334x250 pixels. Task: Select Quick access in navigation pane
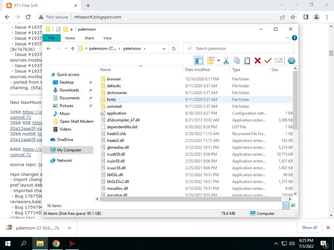tap(68, 75)
